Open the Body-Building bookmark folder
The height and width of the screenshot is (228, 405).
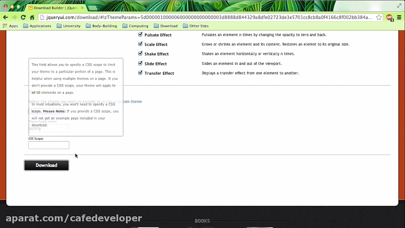click(x=101, y=26)
